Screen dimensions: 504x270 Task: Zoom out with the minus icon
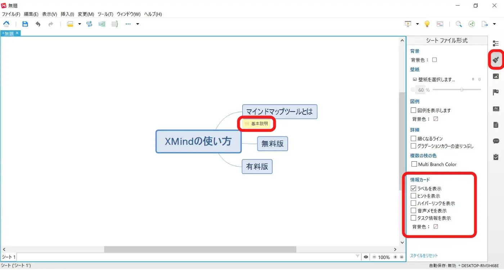click(x=374, y=257)
